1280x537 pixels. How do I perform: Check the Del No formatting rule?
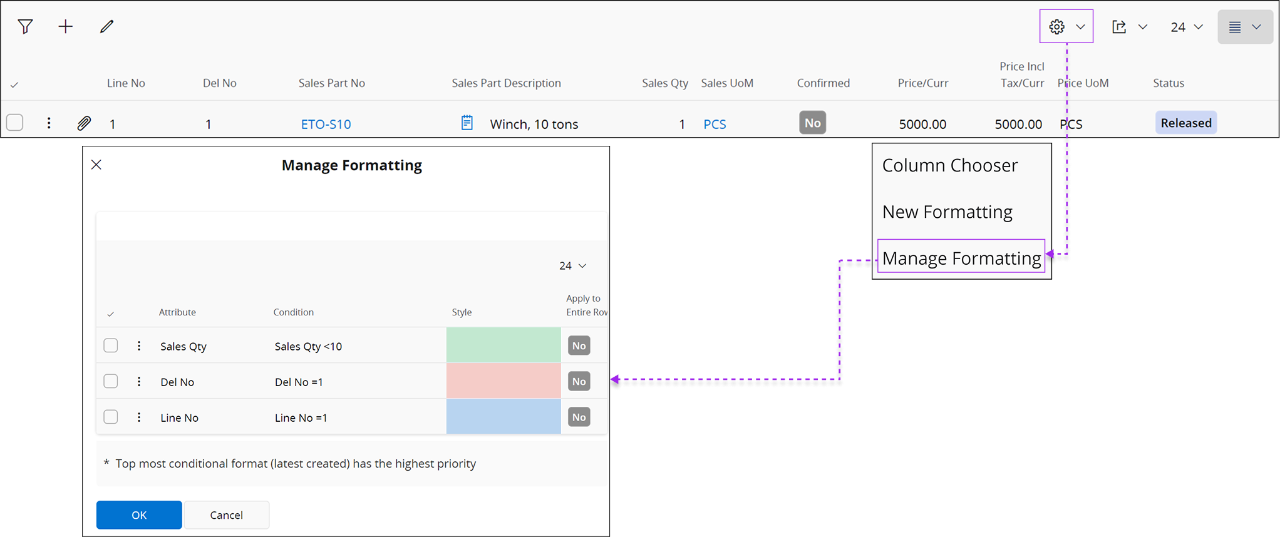click(x=111, y=381)
